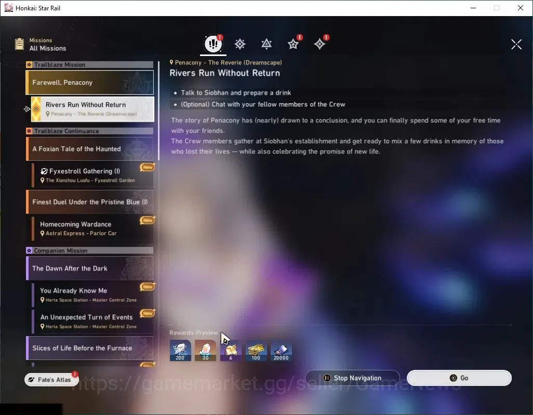Click the tracking marker beside Rivers Run Without Return

click(x=27, y=109)
